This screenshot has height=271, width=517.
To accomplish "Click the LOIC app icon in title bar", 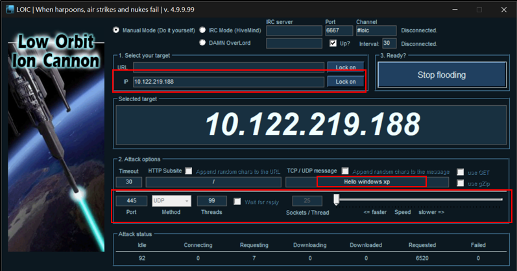I will click(x=10, y=9).
